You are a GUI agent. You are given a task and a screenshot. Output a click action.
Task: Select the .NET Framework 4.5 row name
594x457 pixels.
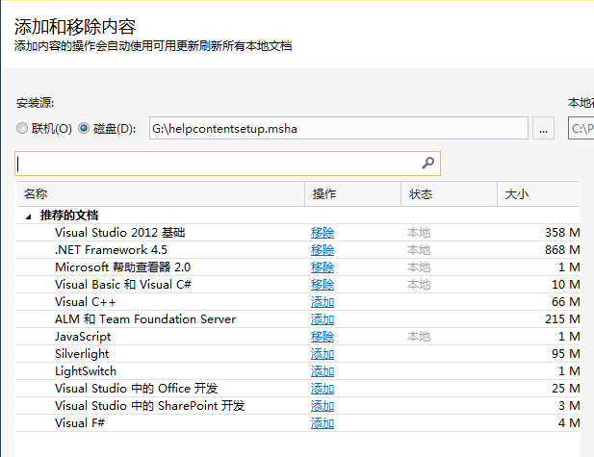click(x=111, y=250)
